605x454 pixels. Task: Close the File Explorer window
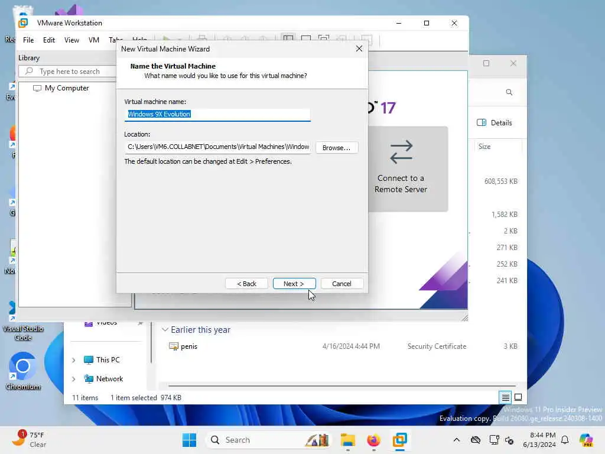coord(513,63)
